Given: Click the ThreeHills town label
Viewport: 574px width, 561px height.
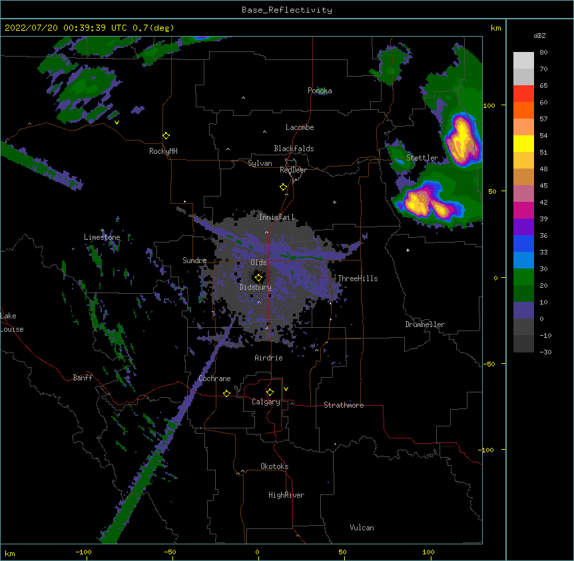Looking at the screenshot, I should pyautogui.click(x=358, y=279).
